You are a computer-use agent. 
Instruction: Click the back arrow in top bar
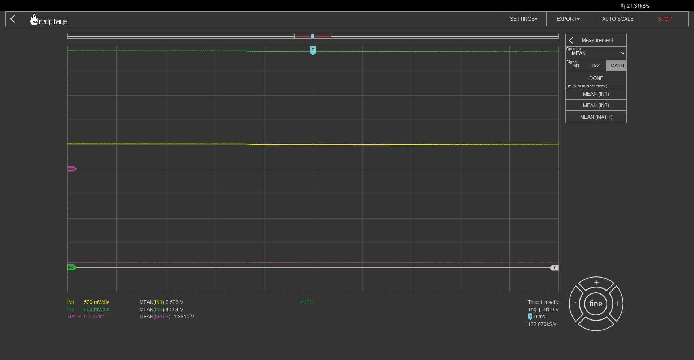click(x=13, y=19)
